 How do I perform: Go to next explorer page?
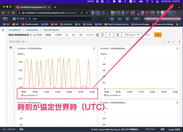pyautogui.click(x=173, y=42)
